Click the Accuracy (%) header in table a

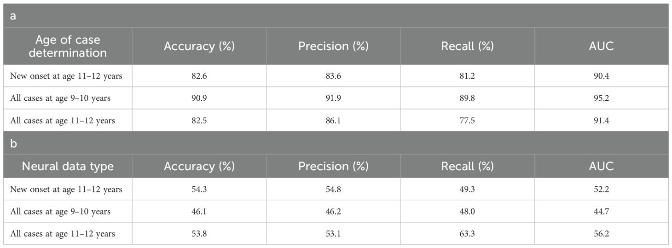(x=199, y=46)
